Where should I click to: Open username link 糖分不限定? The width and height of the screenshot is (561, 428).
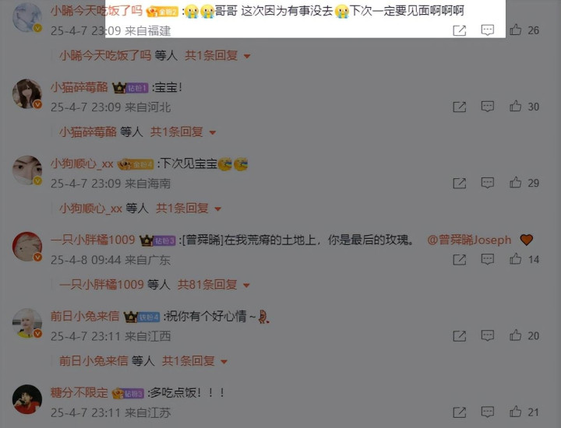tap(79, 393)
